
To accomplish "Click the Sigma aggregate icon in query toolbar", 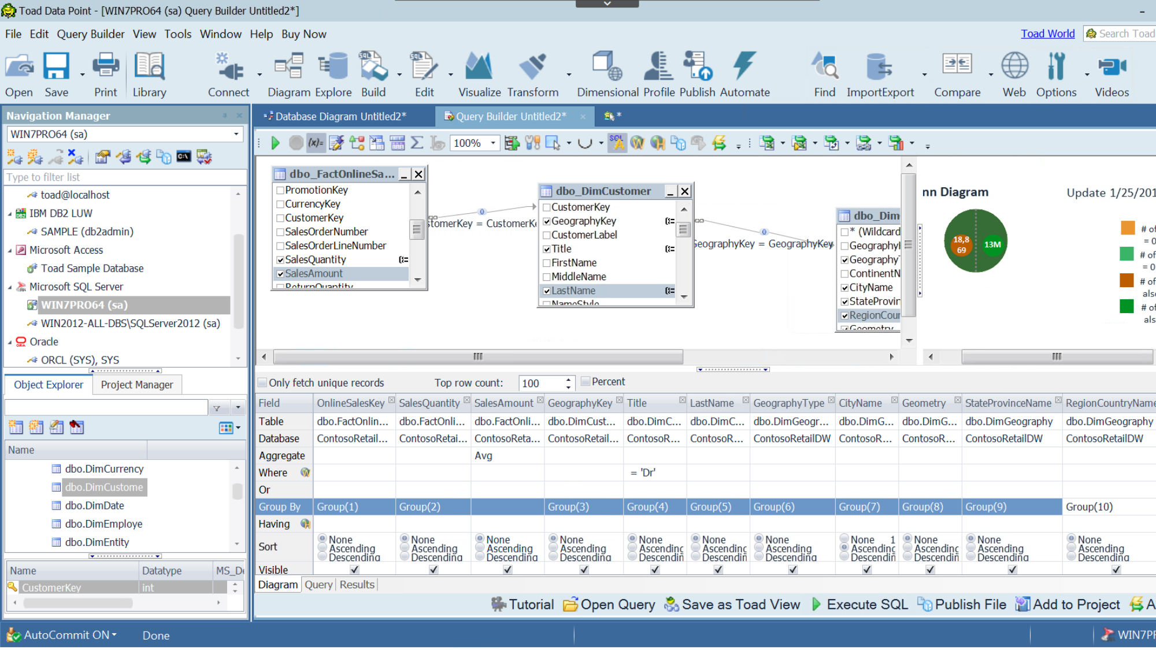I will (x=417, y=143).
